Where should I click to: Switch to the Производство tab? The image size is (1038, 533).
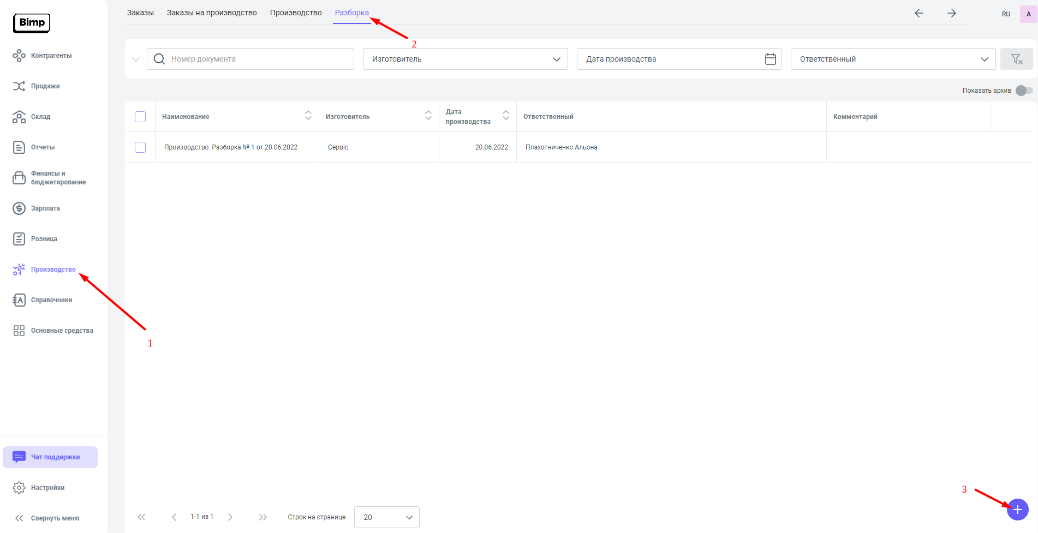coord(296,13)
